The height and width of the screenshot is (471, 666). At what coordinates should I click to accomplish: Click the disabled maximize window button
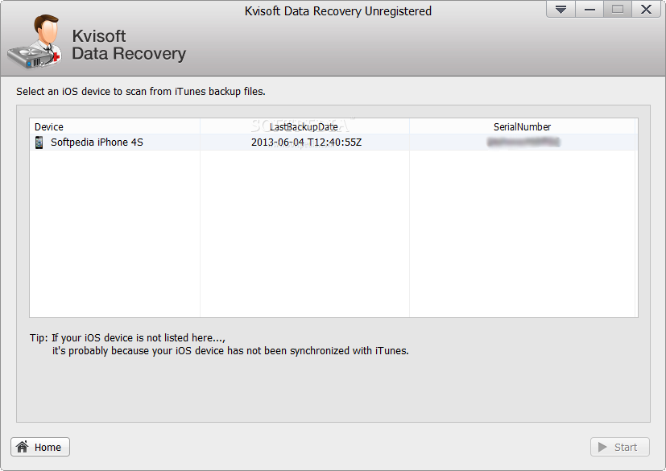pyautogui.click(x=618, y=10)
